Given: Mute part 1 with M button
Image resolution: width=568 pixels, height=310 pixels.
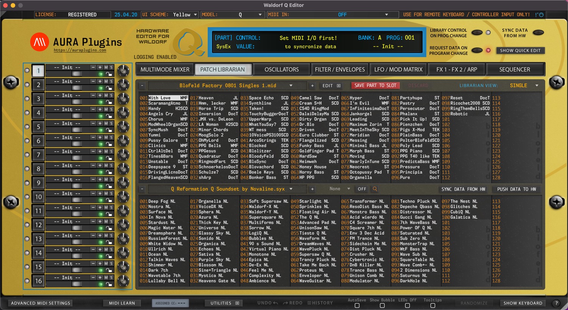Looking at the screenshot, I should pyautogui.click(x=106, y=67).
